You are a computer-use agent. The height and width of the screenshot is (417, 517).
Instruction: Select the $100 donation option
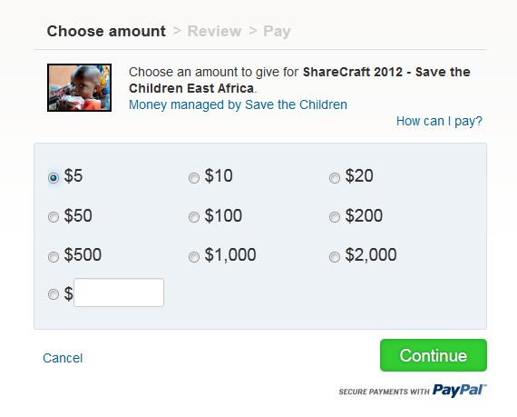(194, 217)
